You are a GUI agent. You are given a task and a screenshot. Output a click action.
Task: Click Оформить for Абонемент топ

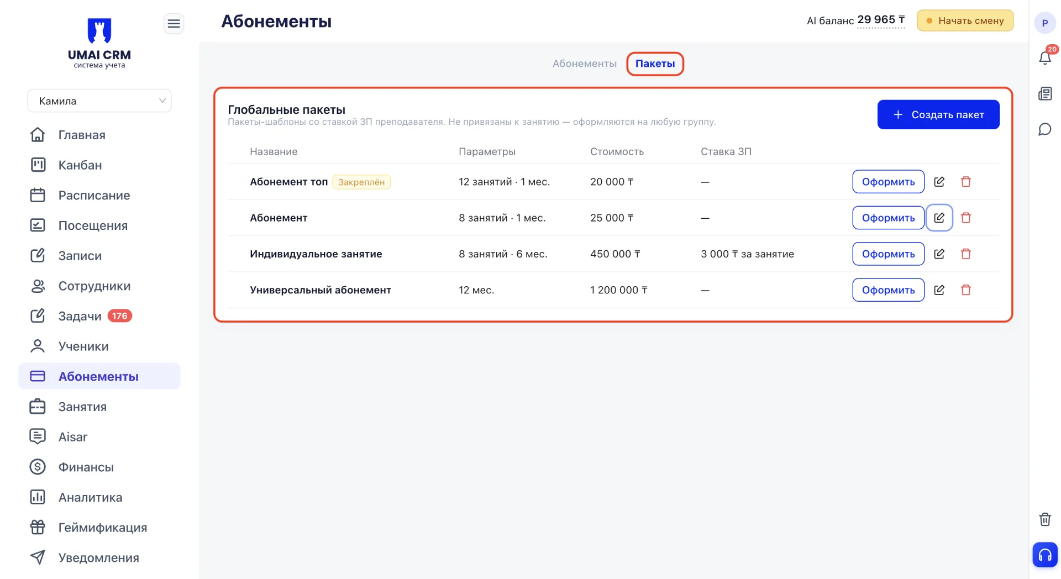coord(888,182)
